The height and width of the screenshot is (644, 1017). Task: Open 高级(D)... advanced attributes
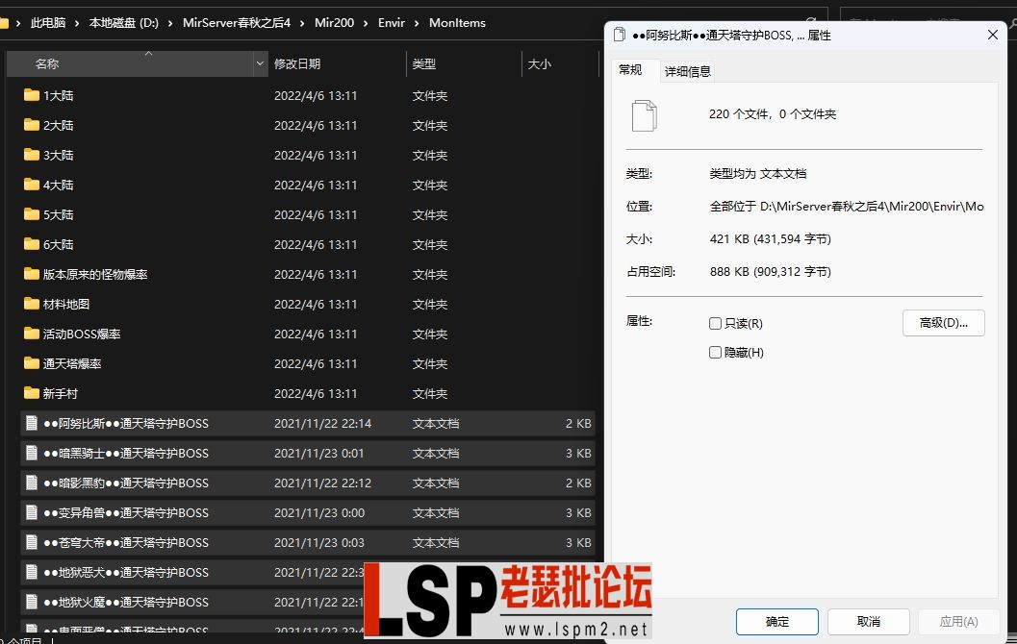[x=944, y=323]
